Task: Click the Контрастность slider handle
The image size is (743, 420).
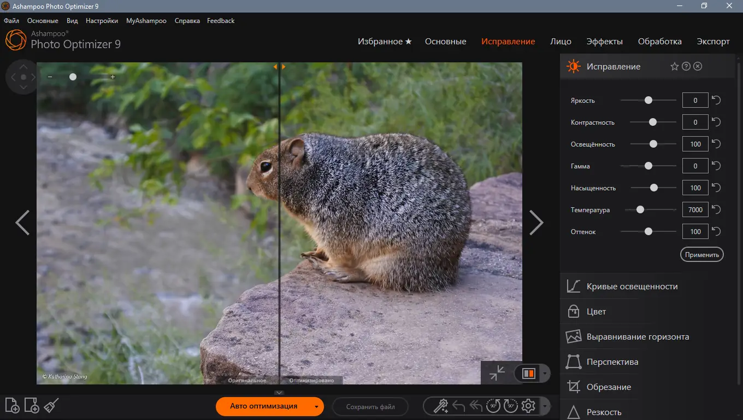Action: [x=653, y=122]
